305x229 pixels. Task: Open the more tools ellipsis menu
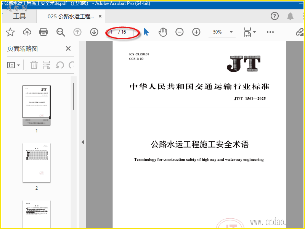[270, 32]
